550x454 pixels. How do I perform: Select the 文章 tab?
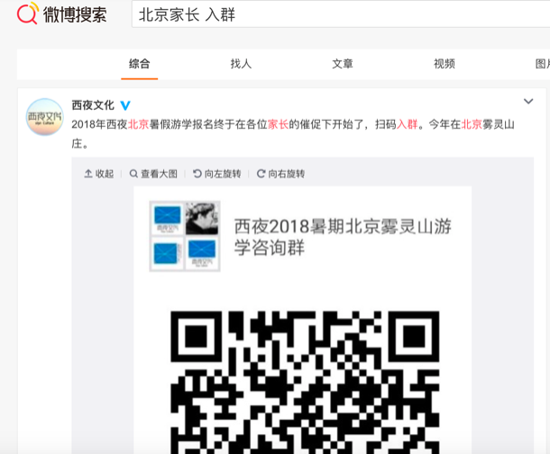pos(343,64)
